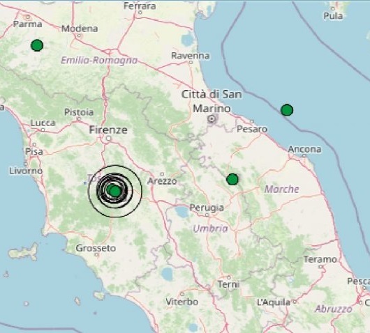
Task: Select the Modena city label
Action: 80,29
